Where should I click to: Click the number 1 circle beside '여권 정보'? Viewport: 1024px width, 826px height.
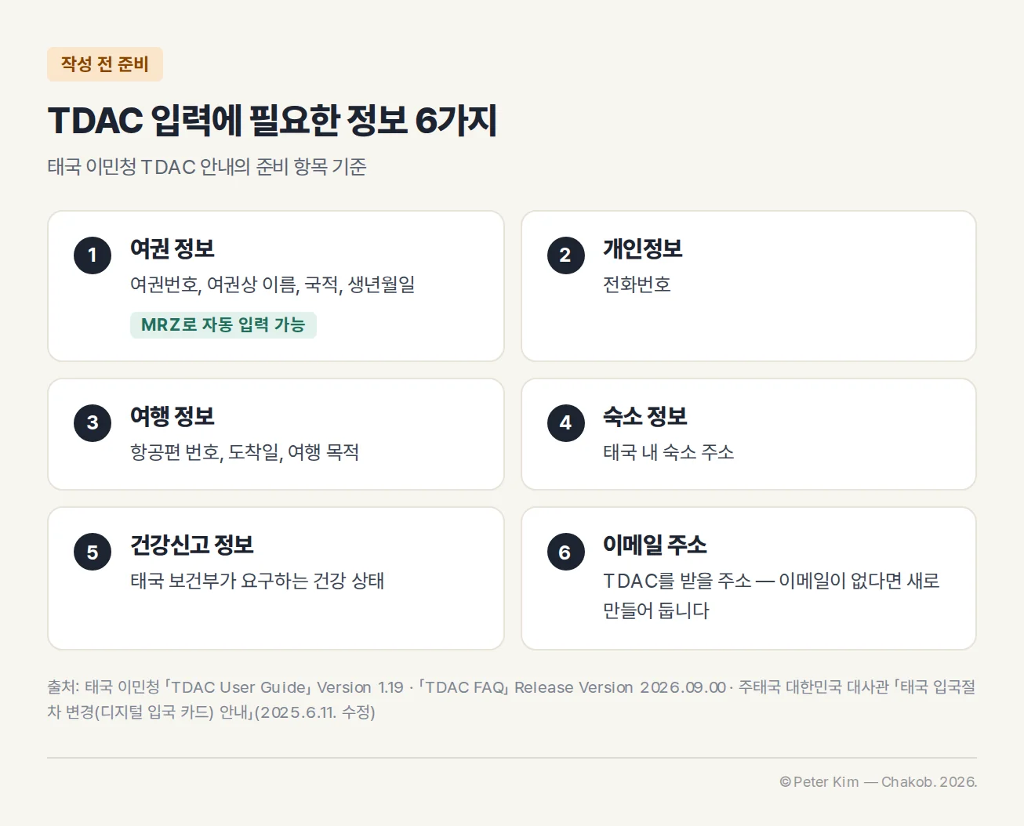click(93, 255)
